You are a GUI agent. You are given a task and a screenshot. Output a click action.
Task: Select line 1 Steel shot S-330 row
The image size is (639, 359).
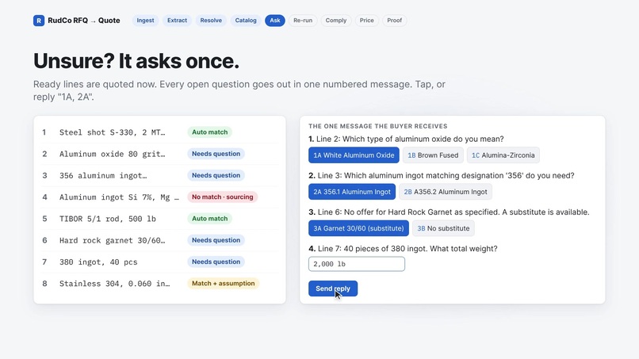point(160,132)
